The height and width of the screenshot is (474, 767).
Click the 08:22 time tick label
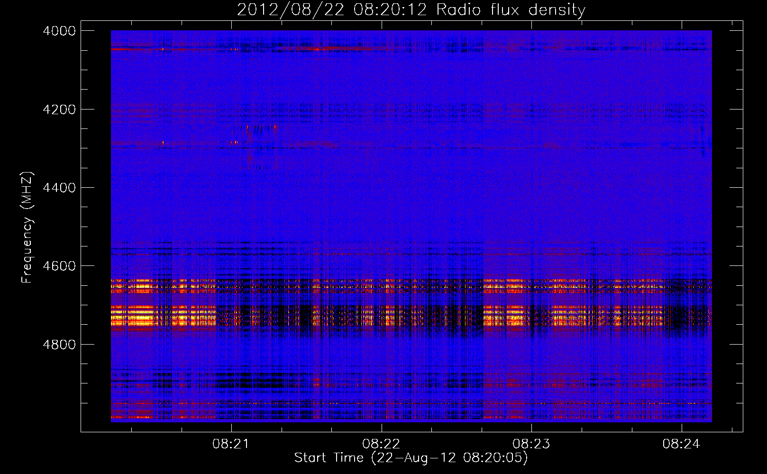click(x=381, y=444)
